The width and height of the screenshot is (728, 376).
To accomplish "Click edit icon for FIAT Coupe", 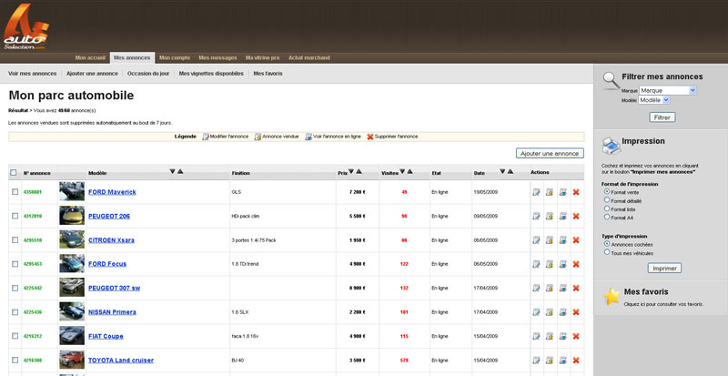I will tap(537, 336).
